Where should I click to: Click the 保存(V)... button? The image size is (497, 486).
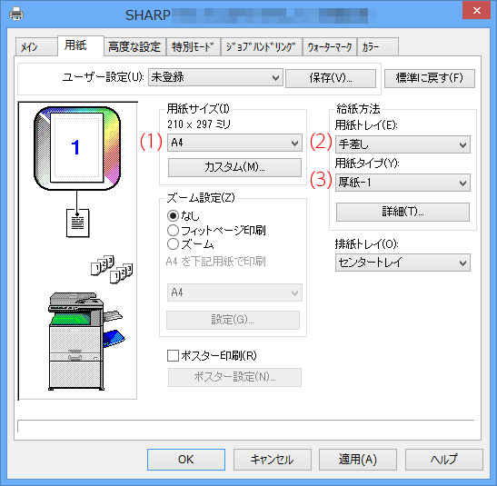[331, 78]
